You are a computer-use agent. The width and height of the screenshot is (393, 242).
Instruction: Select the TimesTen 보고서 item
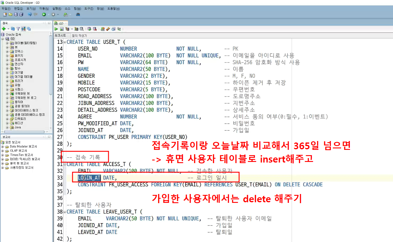pos(21,155)
